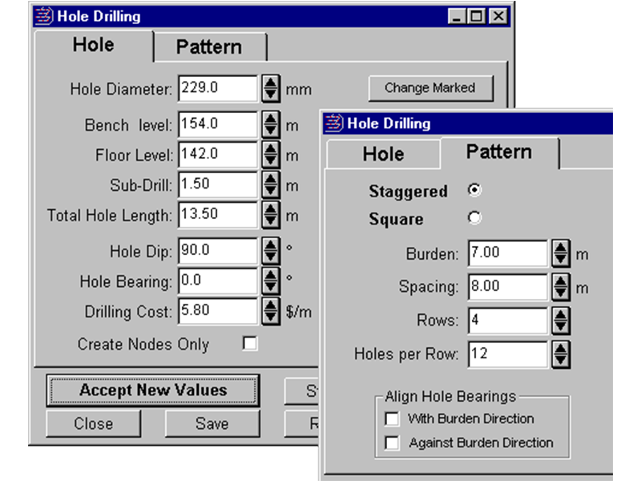
Task: Click the Hole Bearing input field
Action: coord(218,281)
